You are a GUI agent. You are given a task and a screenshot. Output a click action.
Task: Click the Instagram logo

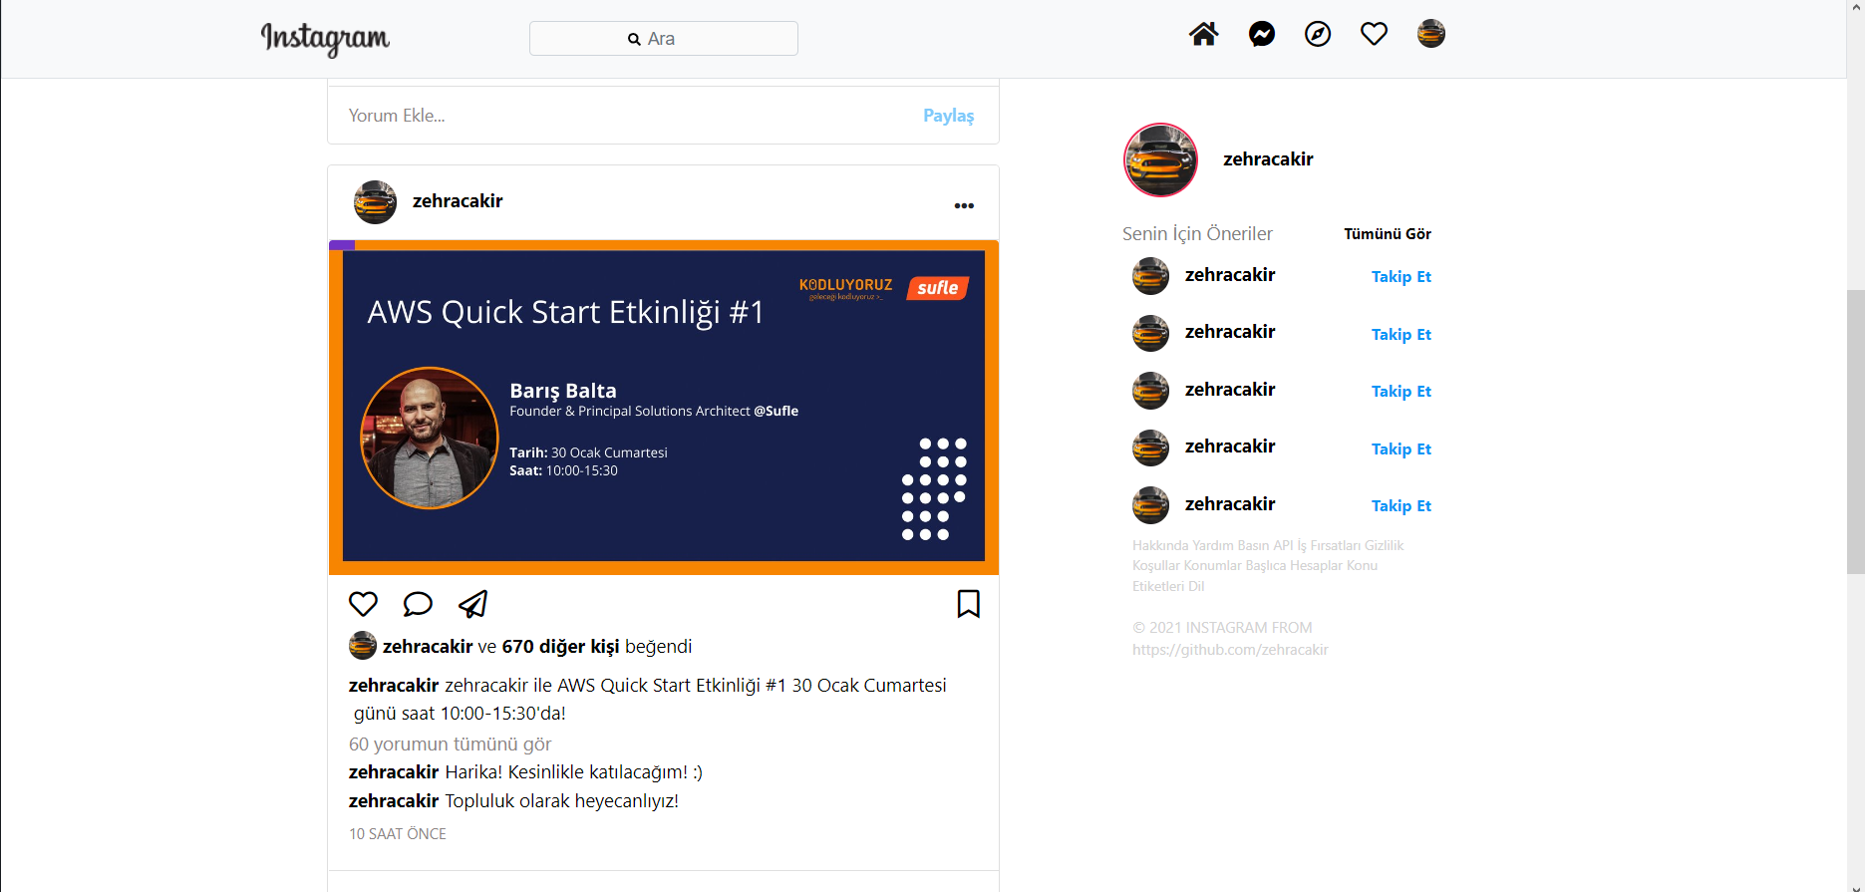(x=325, y=38)
